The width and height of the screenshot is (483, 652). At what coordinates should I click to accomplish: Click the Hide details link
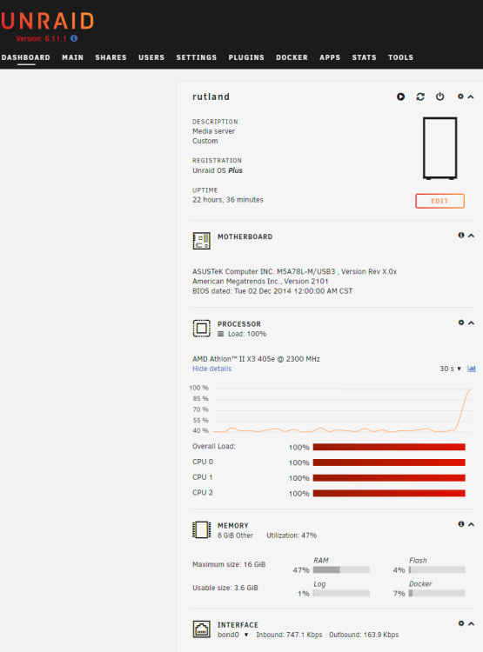click(212, 369)
